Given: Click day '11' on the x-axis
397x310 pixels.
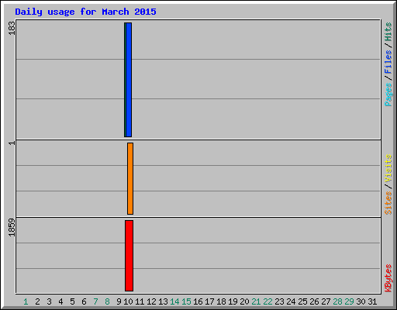Looking at the screenshot, I should [x=140, y=301].
